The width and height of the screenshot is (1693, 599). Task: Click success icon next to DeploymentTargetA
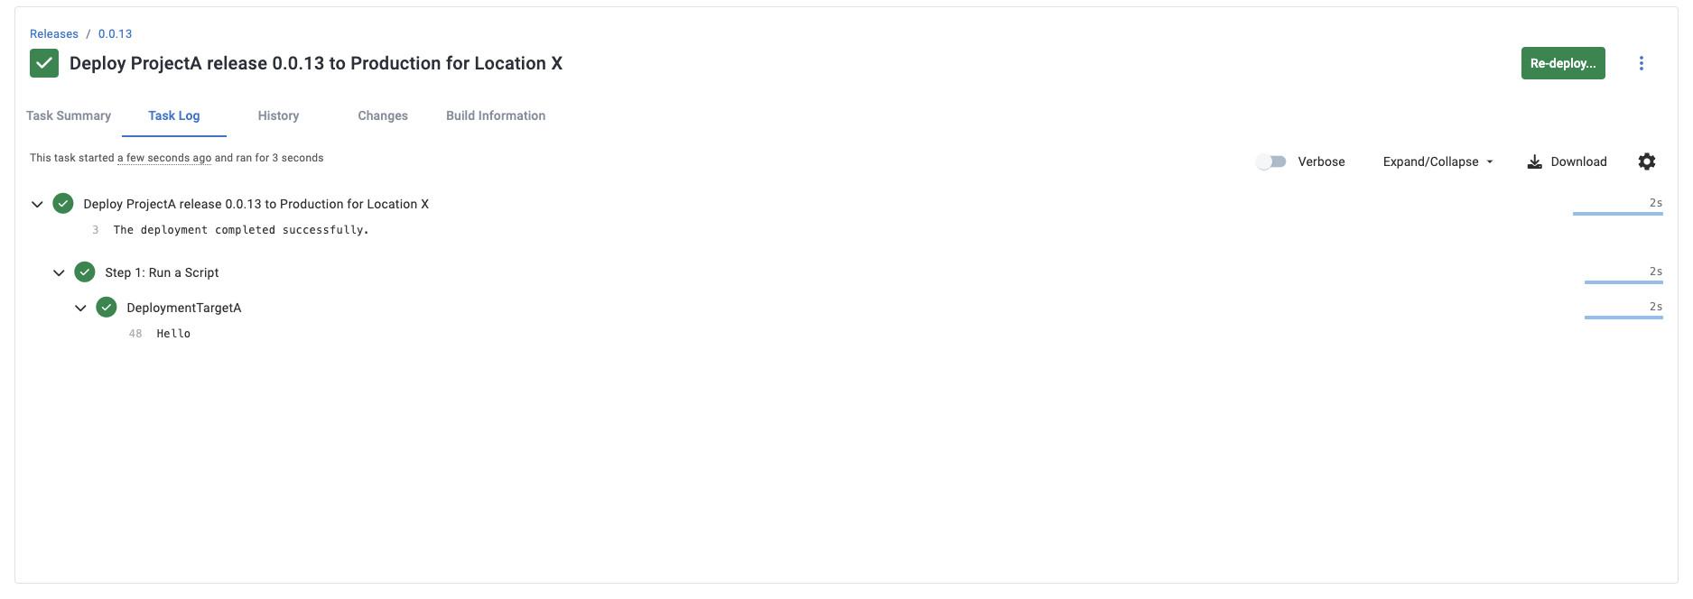(x=107, y=307)
